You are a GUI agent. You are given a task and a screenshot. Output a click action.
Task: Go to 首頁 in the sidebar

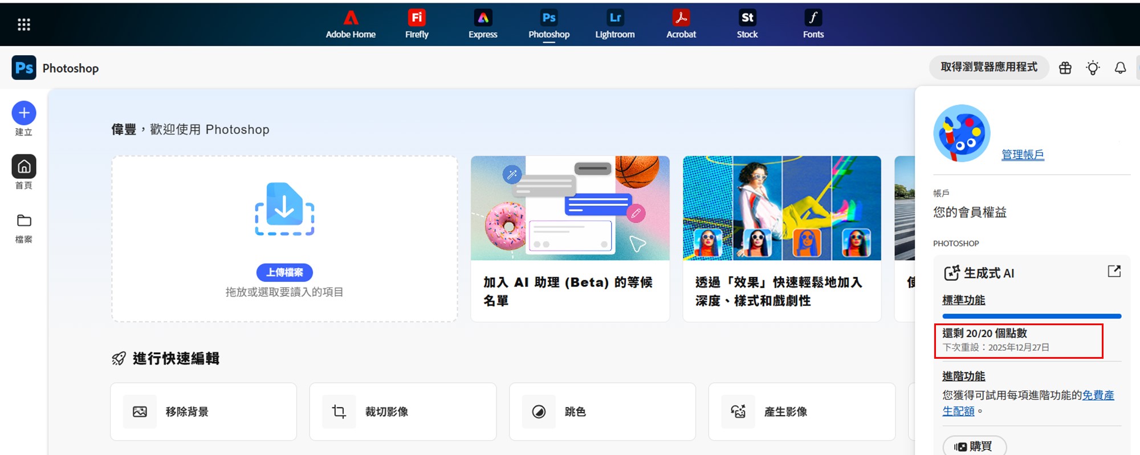[24, 167]
